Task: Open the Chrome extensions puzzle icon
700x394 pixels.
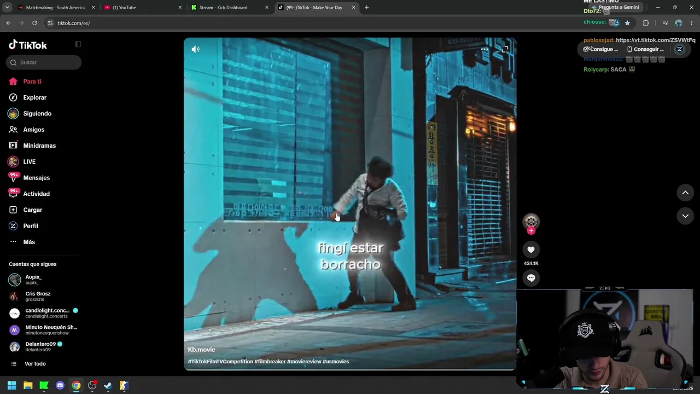Action: (x=646, y=23)
